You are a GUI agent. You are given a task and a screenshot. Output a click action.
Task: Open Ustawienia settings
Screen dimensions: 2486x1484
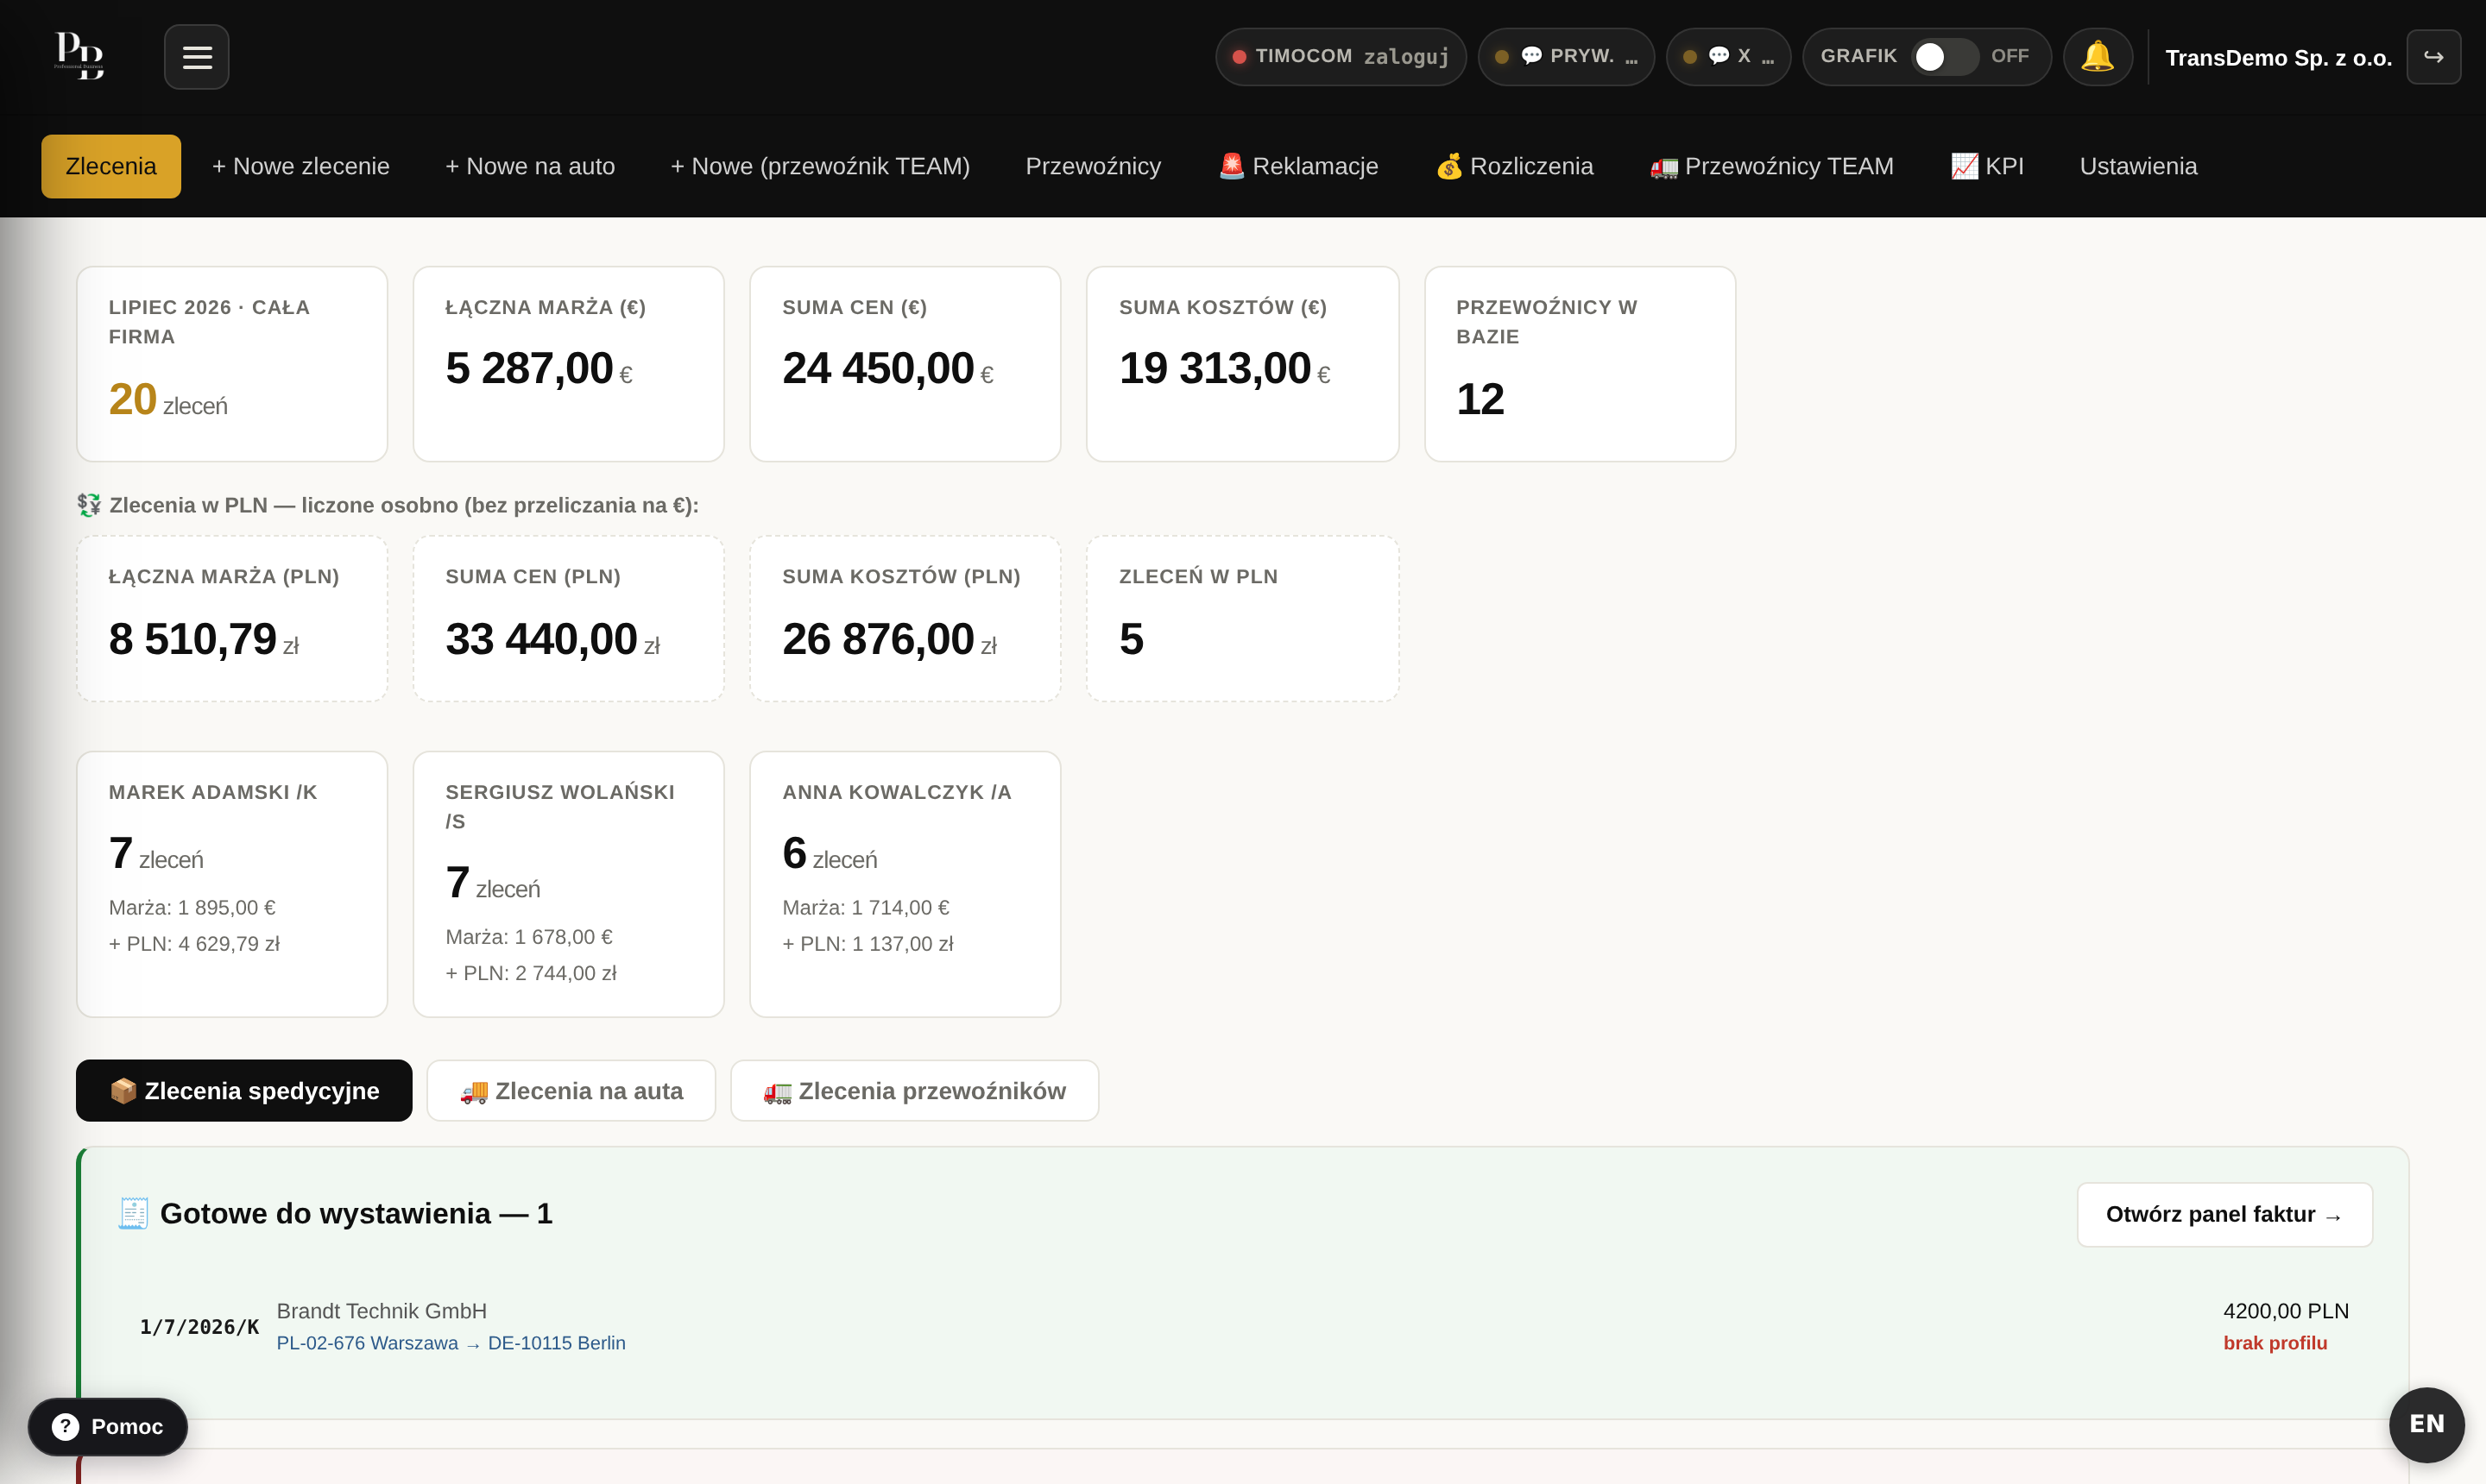tap(2138, 166)
